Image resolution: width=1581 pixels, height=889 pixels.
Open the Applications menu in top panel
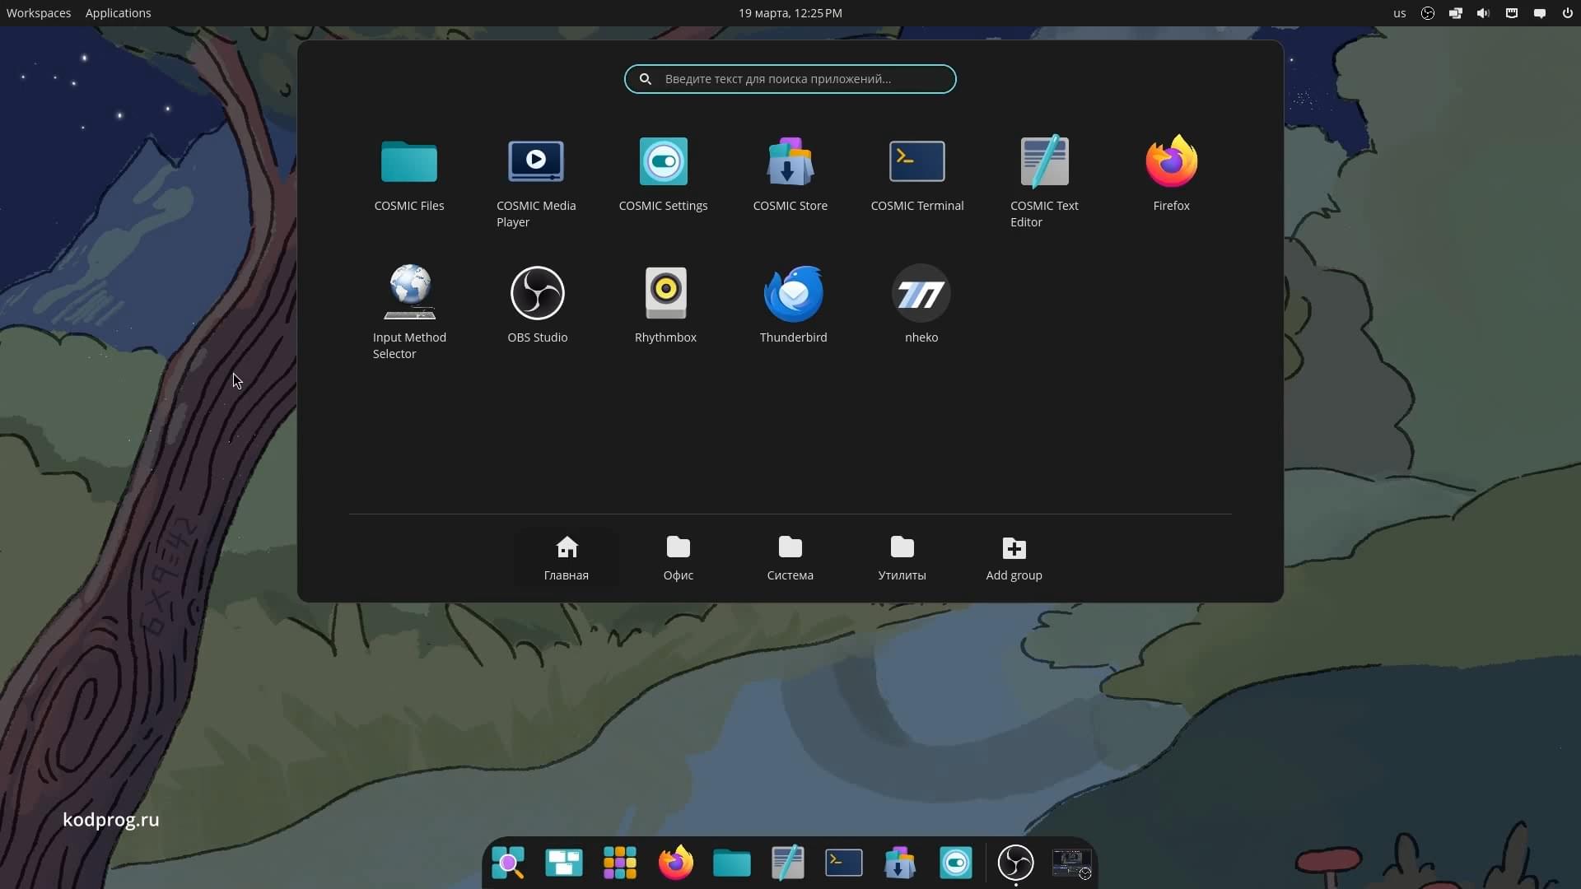[118, 13]
